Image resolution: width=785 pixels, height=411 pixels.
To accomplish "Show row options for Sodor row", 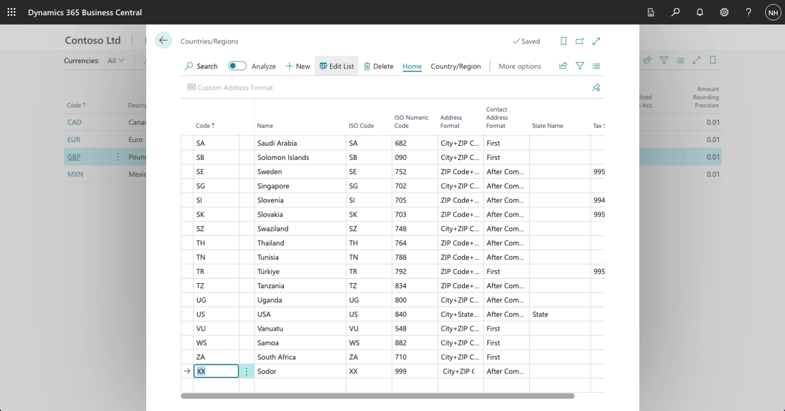I will [246, 372].
